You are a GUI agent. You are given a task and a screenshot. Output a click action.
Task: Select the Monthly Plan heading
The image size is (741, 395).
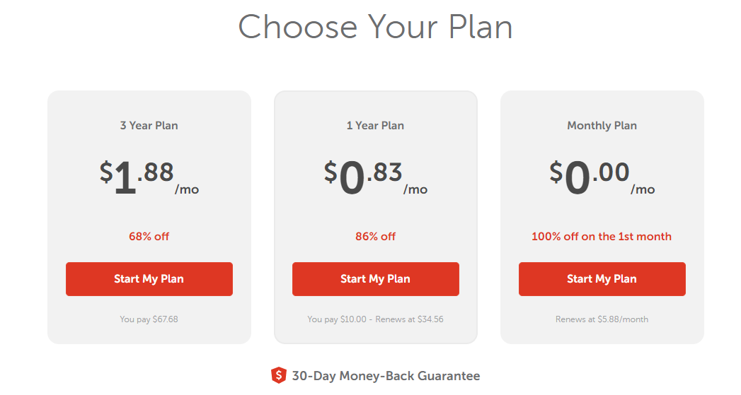602,126
